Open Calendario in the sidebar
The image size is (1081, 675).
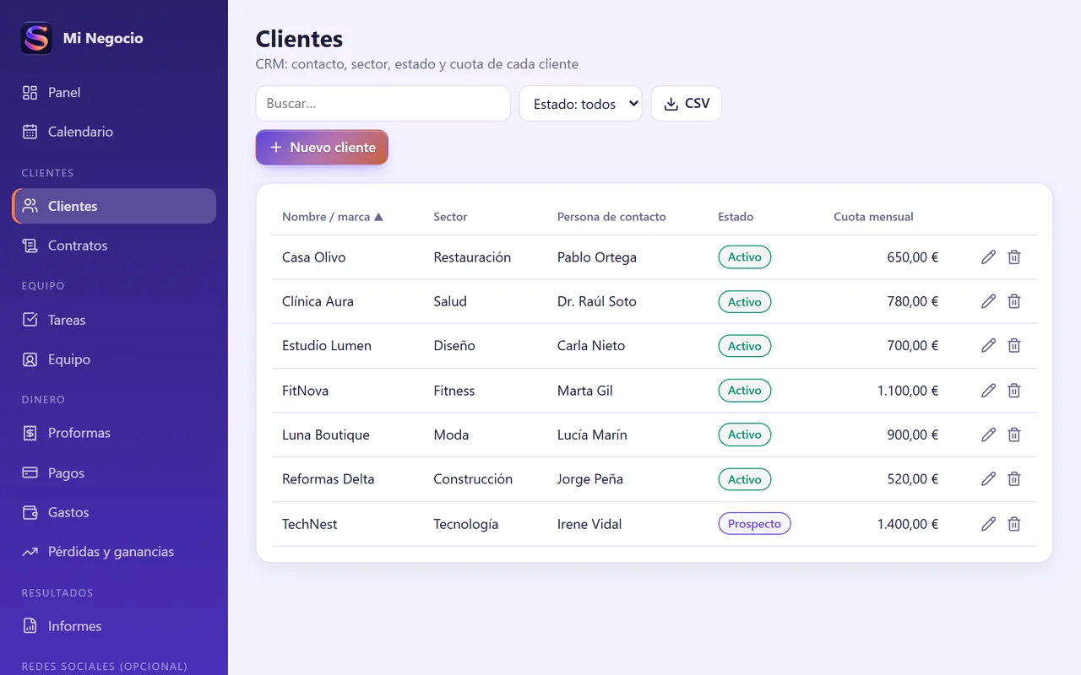[x=114, y=132]
